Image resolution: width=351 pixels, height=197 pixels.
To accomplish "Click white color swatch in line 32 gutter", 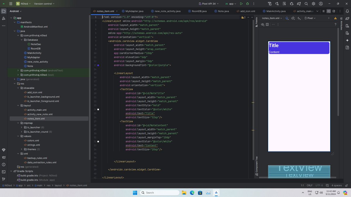I will point(98,142).
